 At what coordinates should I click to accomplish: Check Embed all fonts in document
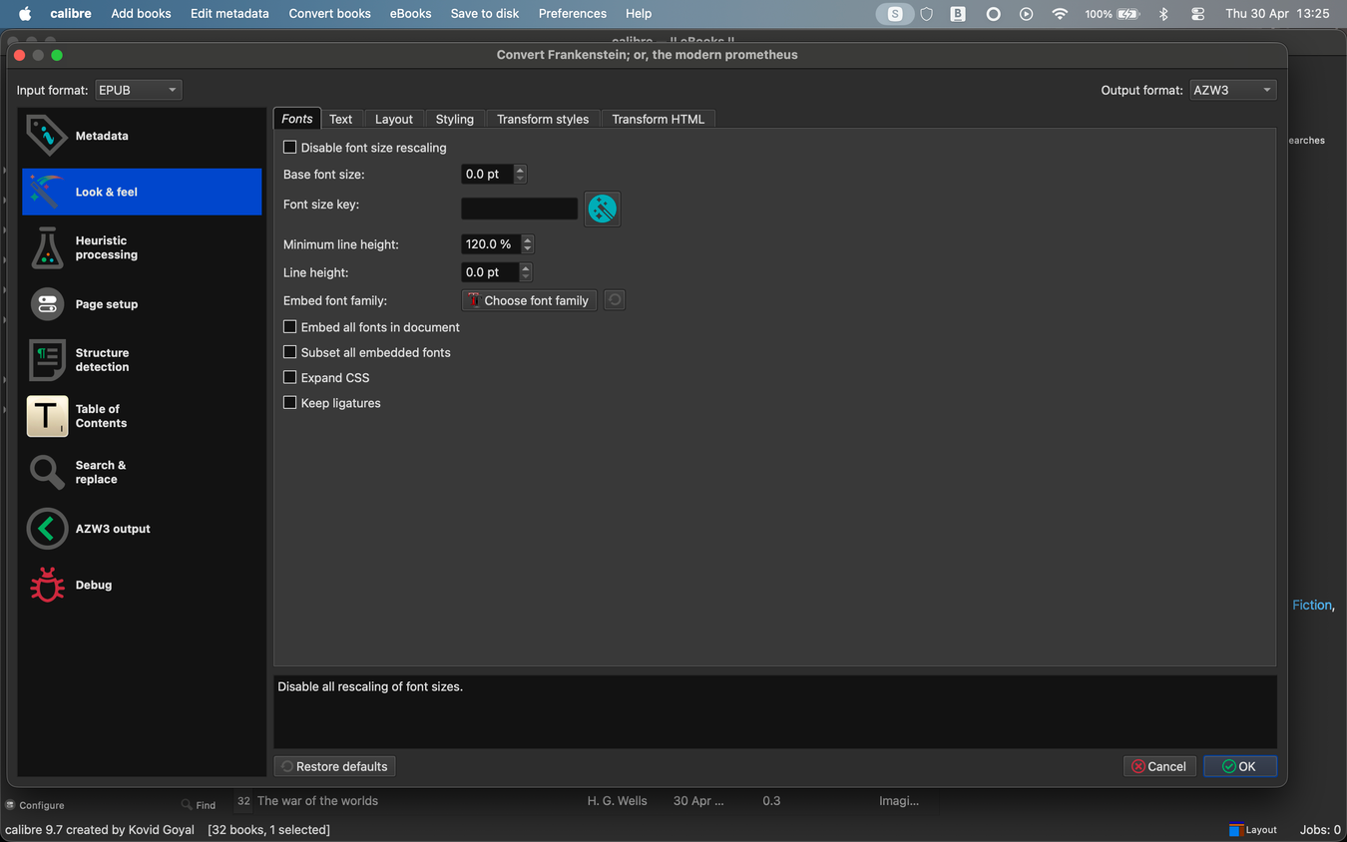[x=290, y=327]
